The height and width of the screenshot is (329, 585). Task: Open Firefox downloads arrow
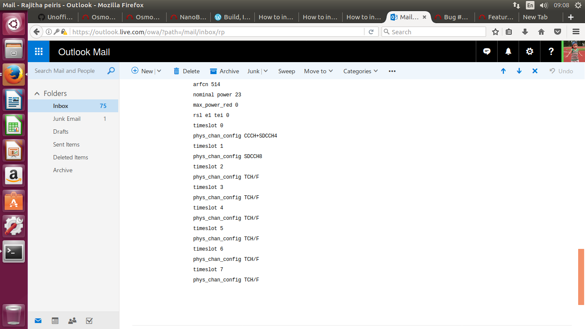coord(525,32)
